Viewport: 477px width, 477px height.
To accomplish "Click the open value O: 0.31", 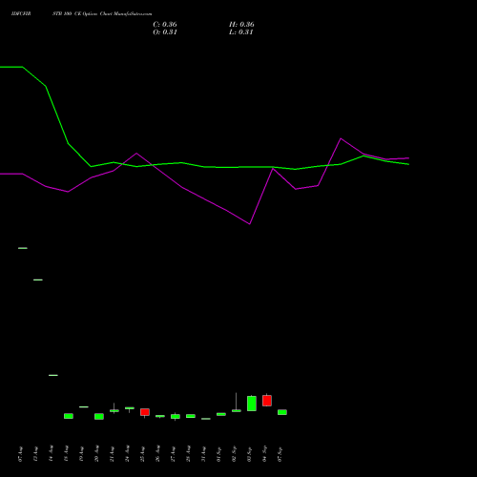I will [x=165, y=32].
